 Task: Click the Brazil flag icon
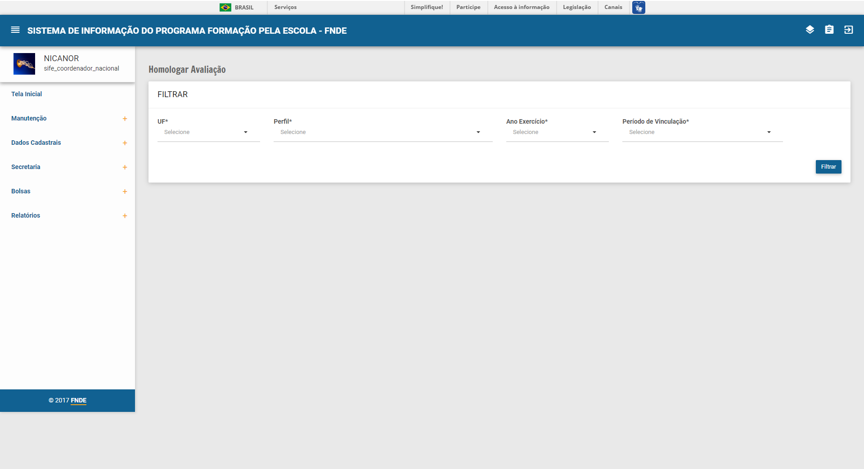point(225,7)
